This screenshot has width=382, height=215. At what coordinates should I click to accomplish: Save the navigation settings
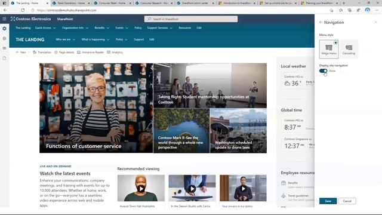(x=328, y=201)
